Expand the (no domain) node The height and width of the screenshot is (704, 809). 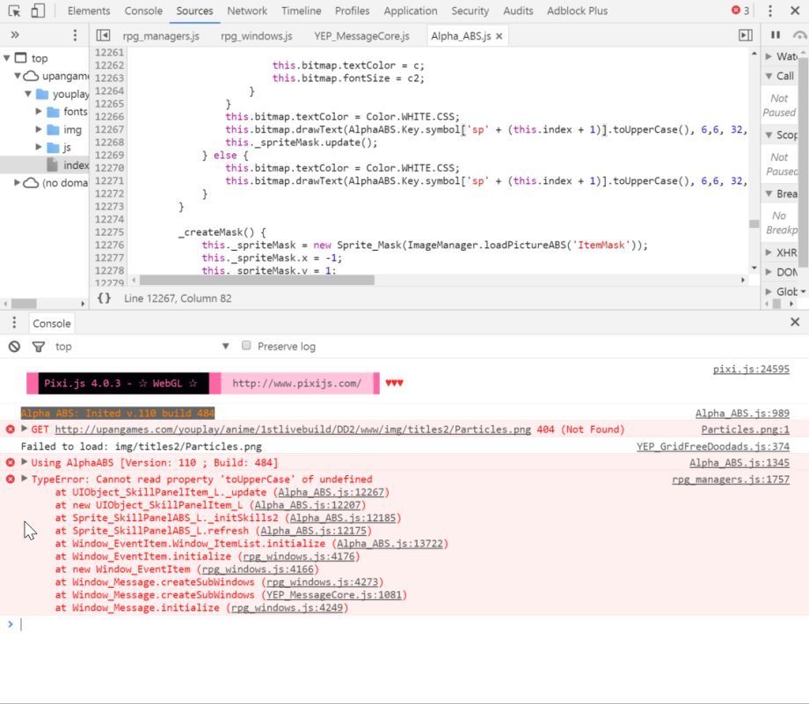pos(17,182)
